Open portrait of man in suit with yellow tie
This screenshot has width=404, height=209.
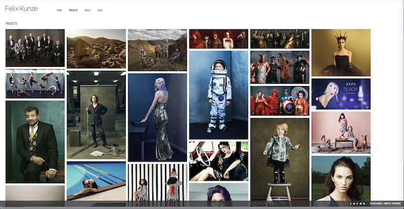click(35, 141)
